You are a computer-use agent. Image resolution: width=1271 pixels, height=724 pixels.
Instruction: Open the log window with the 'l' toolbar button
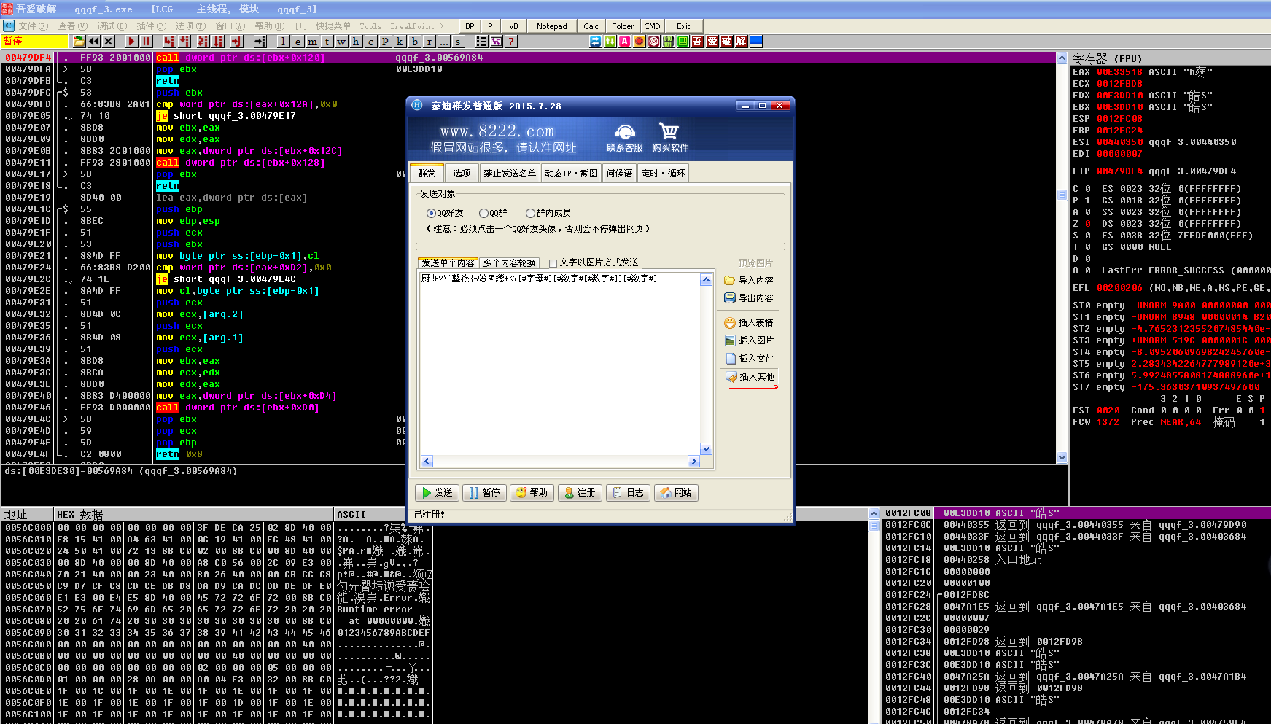point(283,42)
